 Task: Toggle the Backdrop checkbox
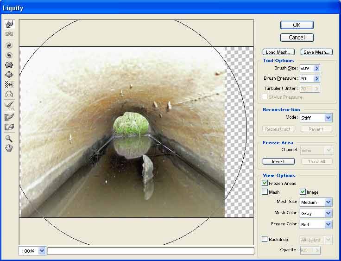point(265,239)
